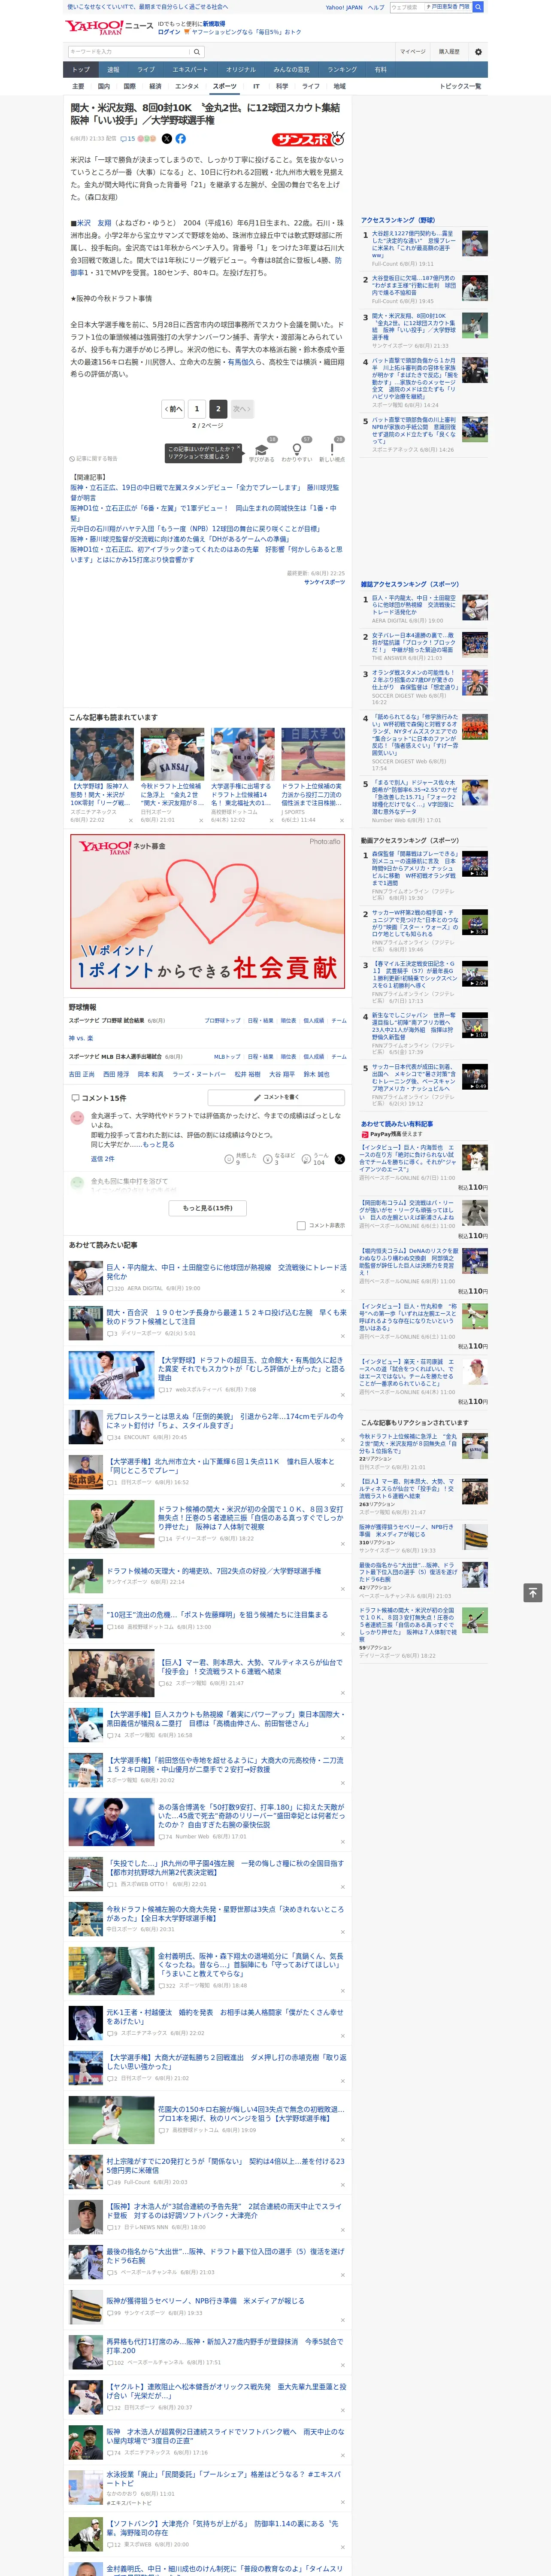The width and height of the screenshot is (551, 2576).
Task: React with 新しい視点 exclamation icon
Action: point(332,450)
